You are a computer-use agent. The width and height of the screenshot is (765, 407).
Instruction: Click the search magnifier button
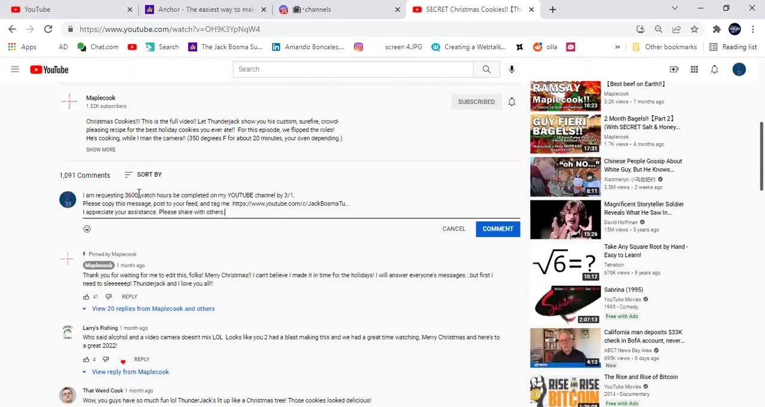point(486,69)
